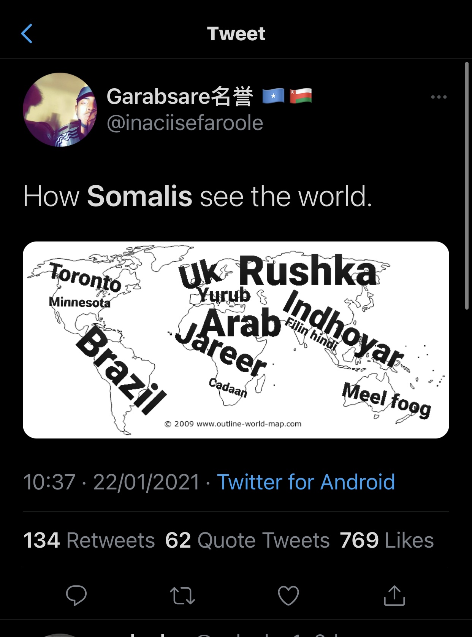Viewport: 472px width, 637px height.
Task: Tap the @inaciisefaroole handle
Action: click(x=185, y=123)
